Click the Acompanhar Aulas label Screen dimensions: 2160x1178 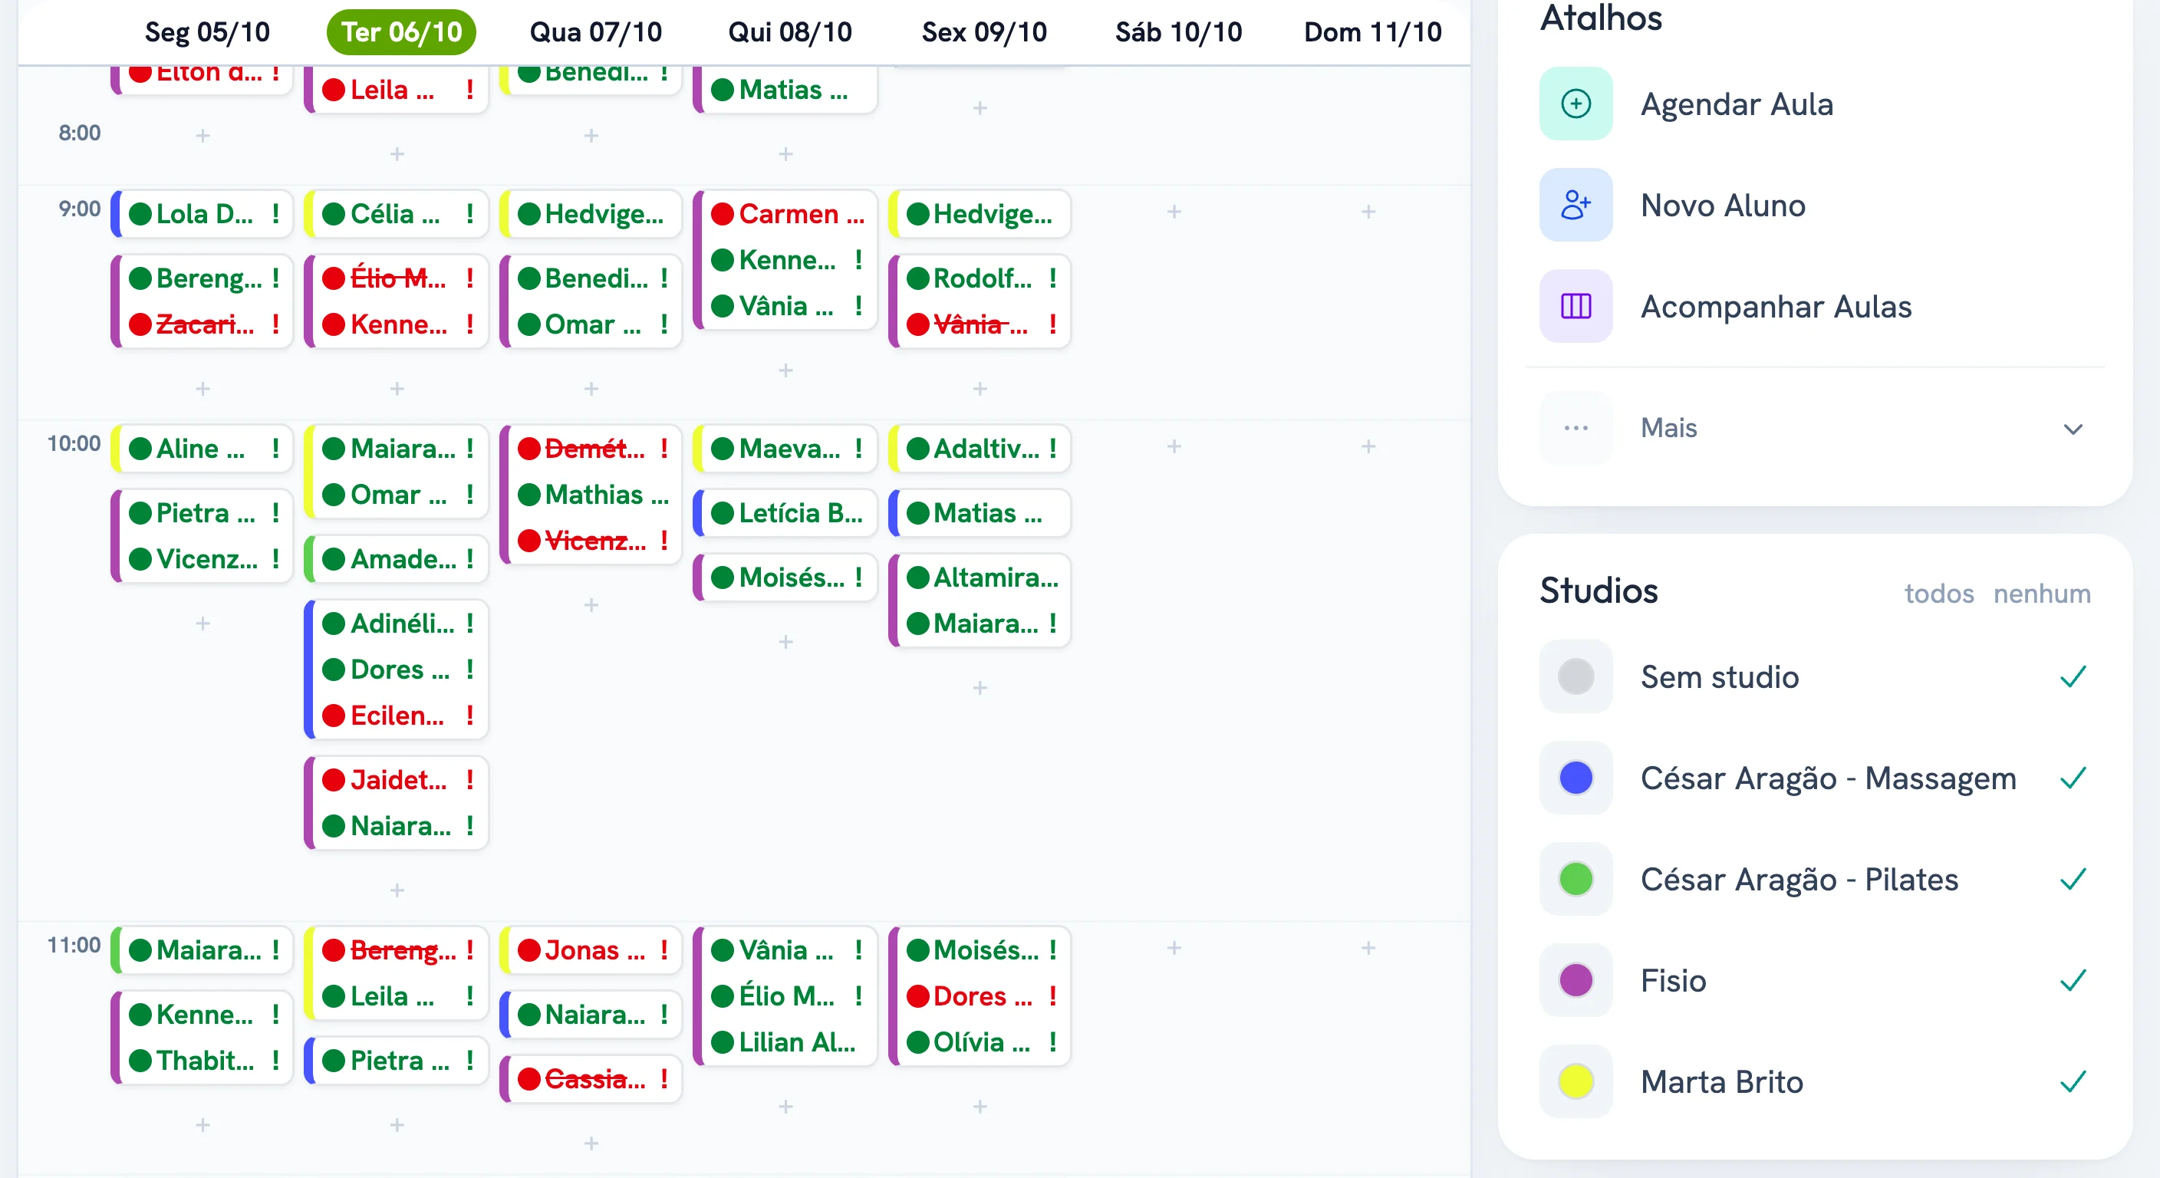pos(1776,307)
